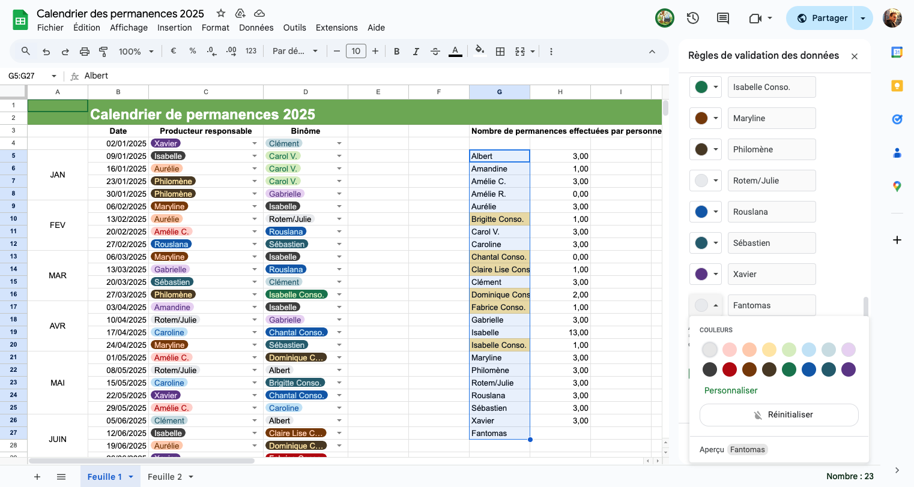
Task: Decrease font size with minus
Action: coord(337,52)
